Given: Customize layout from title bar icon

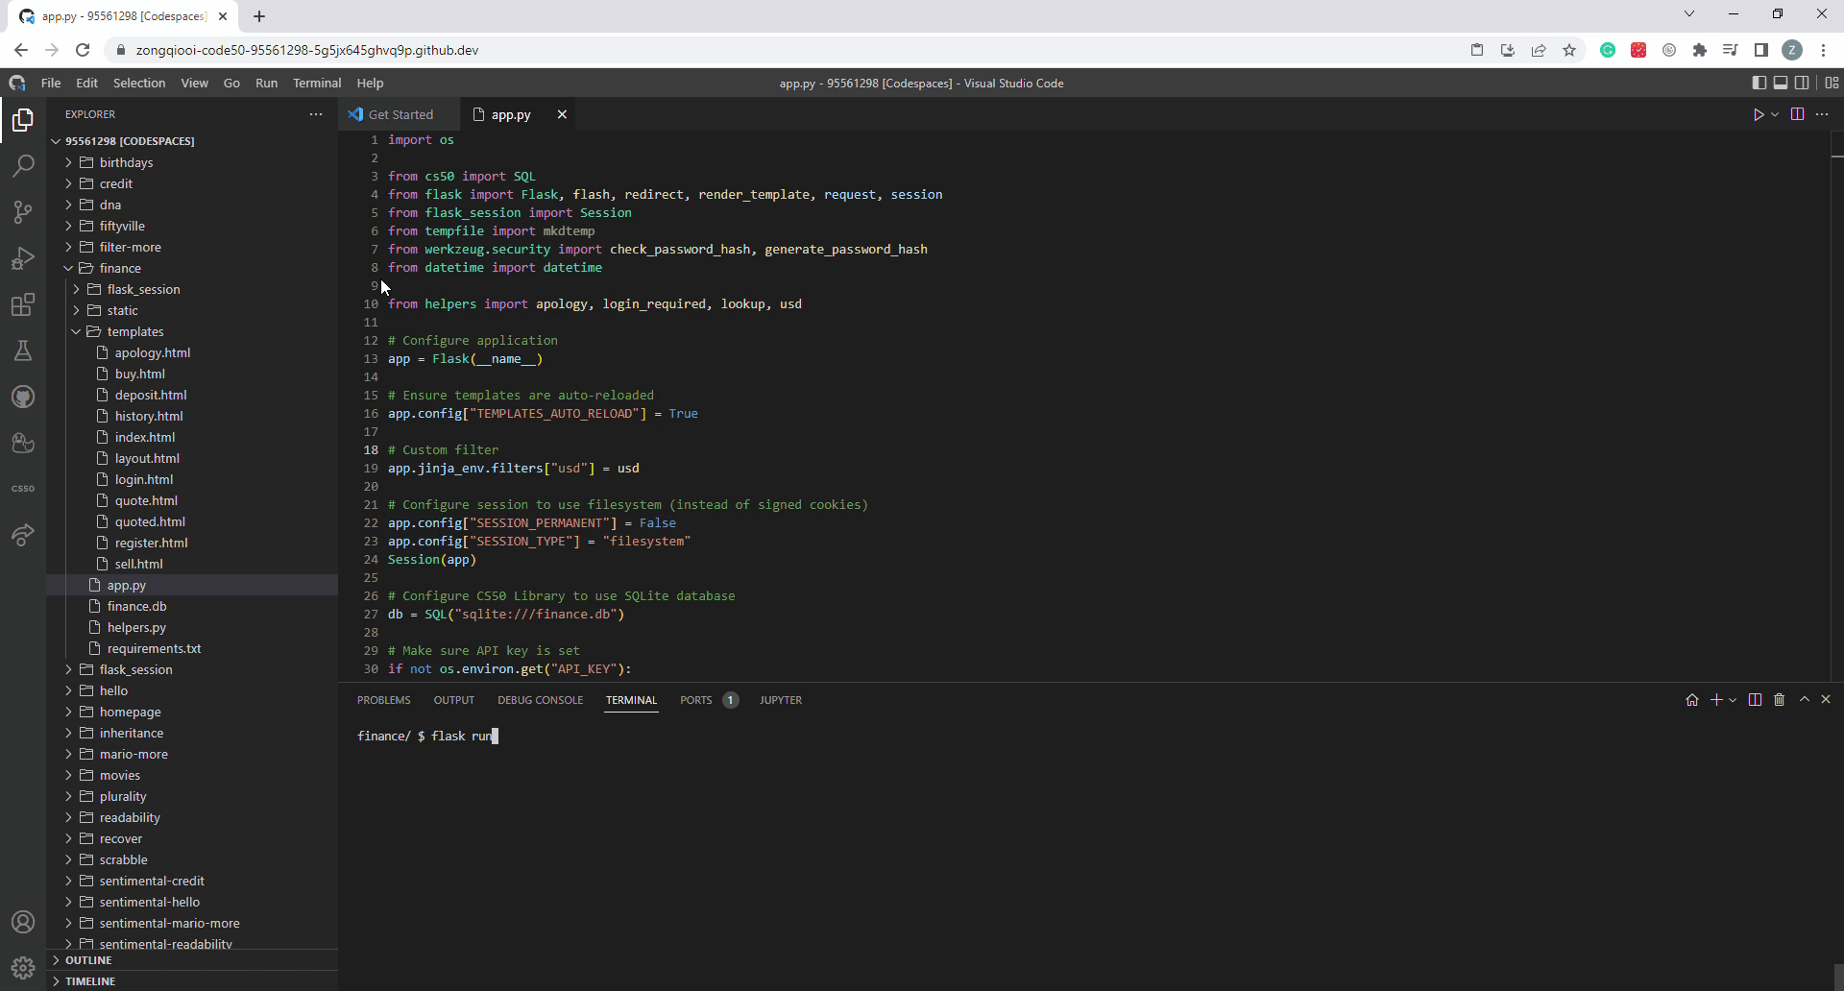Looking at the screenshot, I should click(1832, 83).
